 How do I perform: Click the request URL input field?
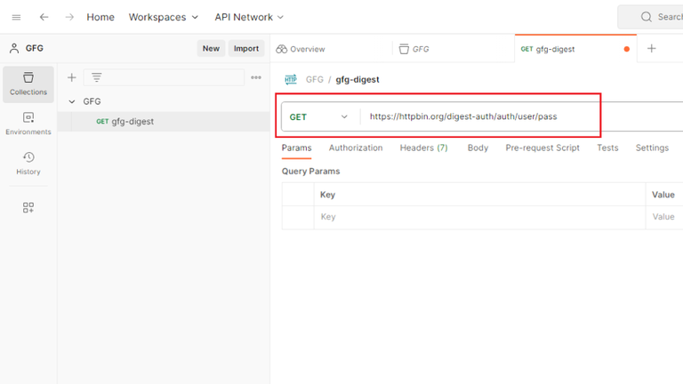(523, 116)
